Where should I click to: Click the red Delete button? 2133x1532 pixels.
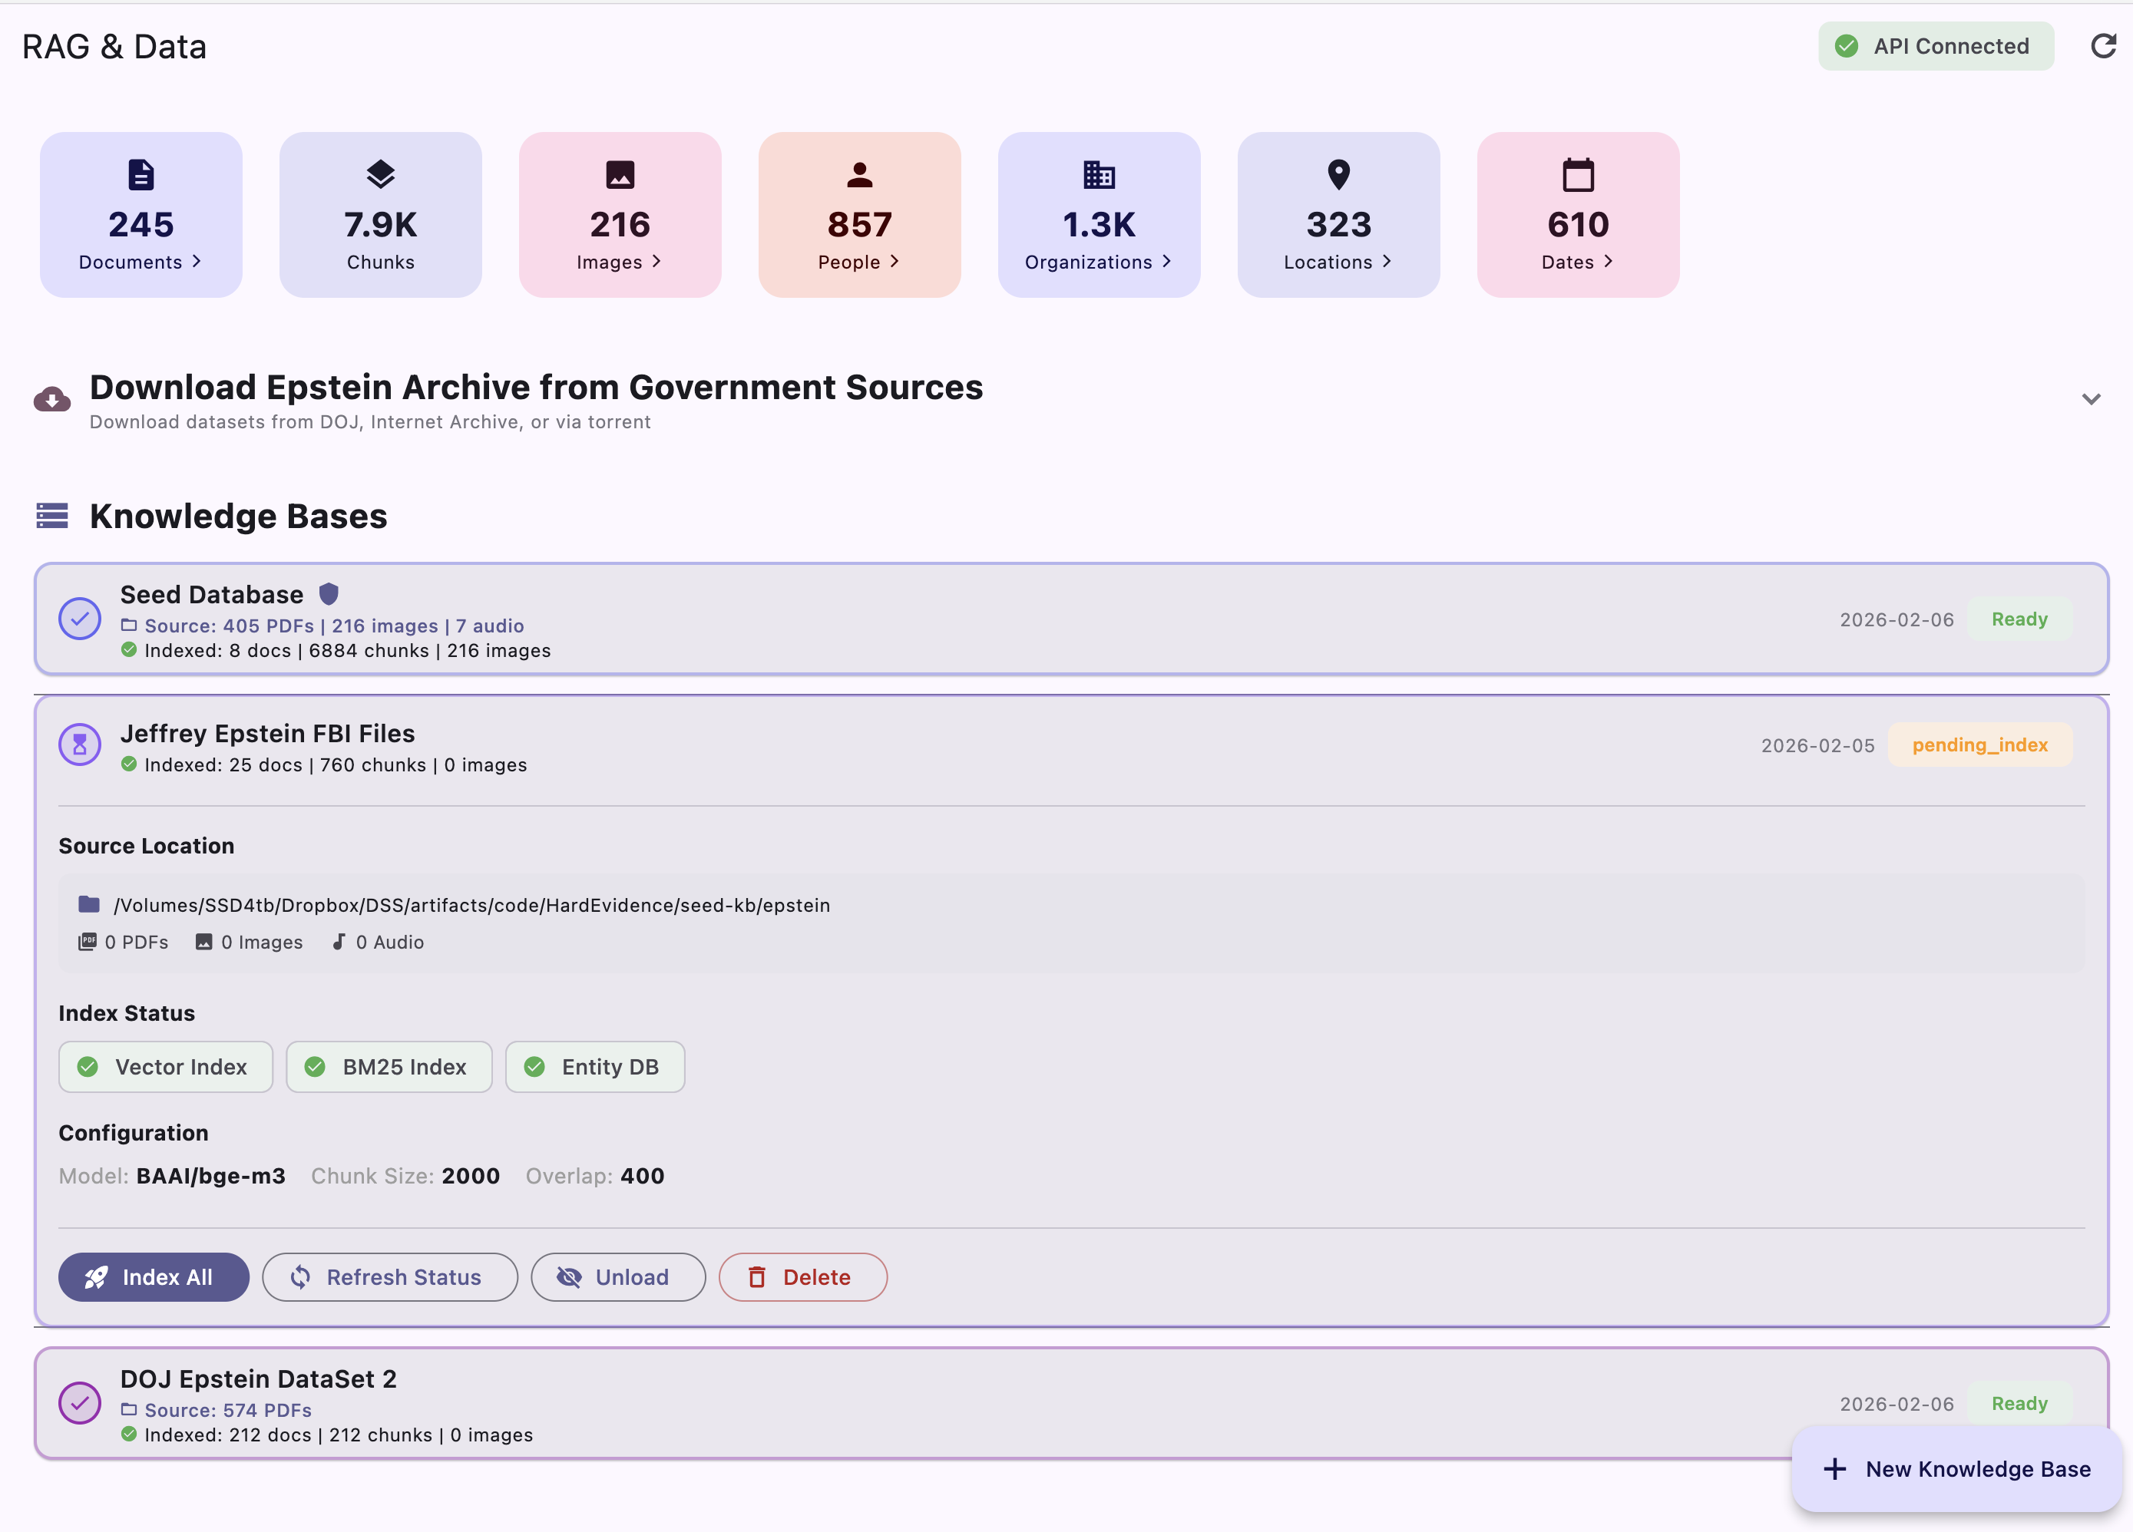tap(802, 1277)
